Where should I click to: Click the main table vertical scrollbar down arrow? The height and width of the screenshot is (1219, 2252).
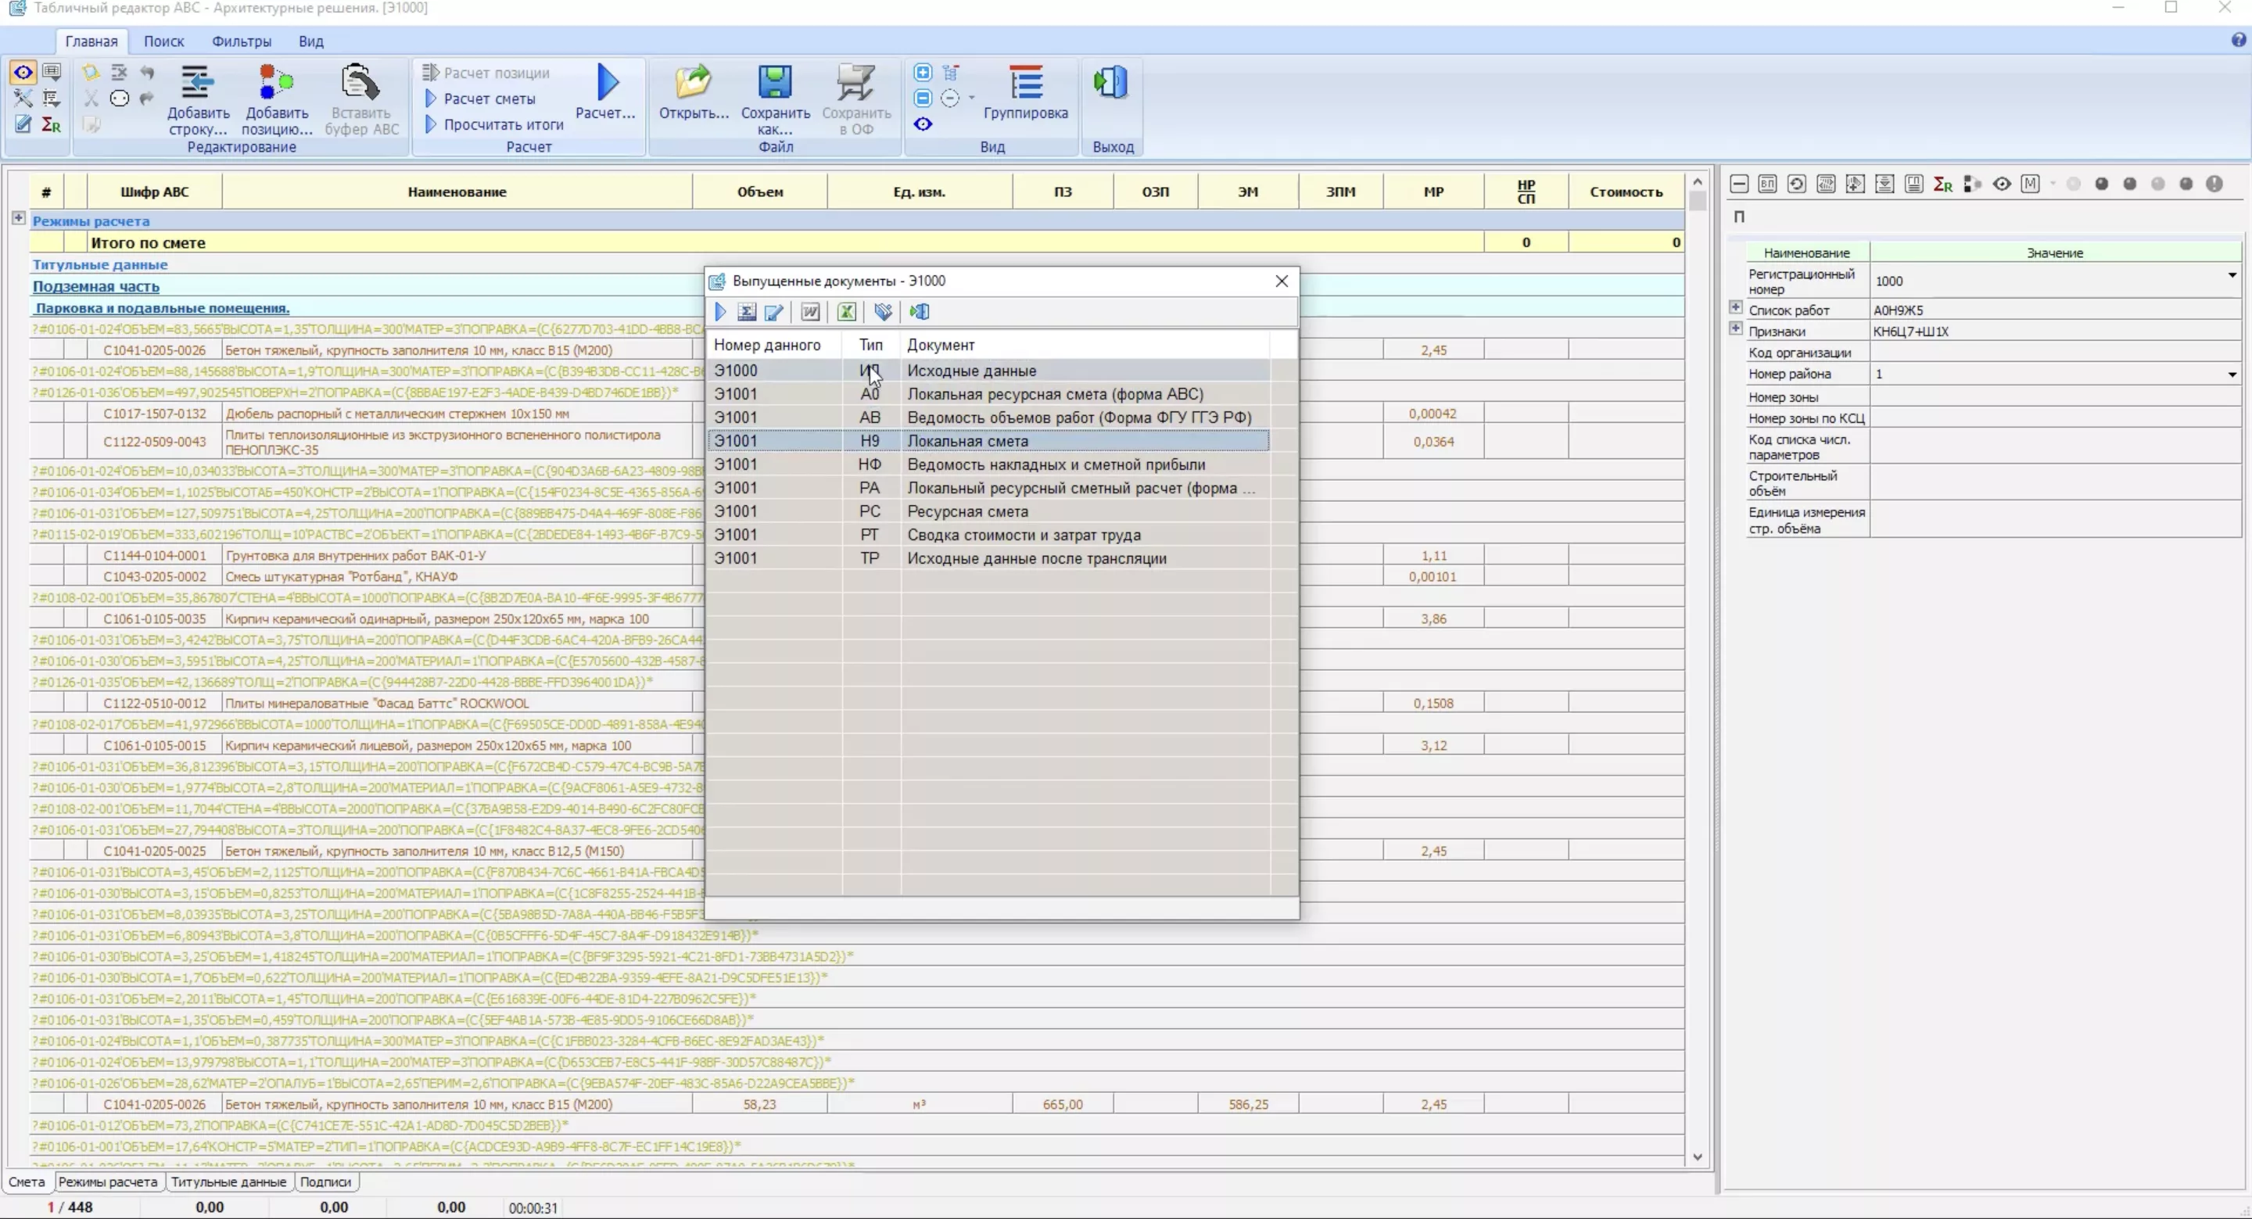coord(1697,1157)
